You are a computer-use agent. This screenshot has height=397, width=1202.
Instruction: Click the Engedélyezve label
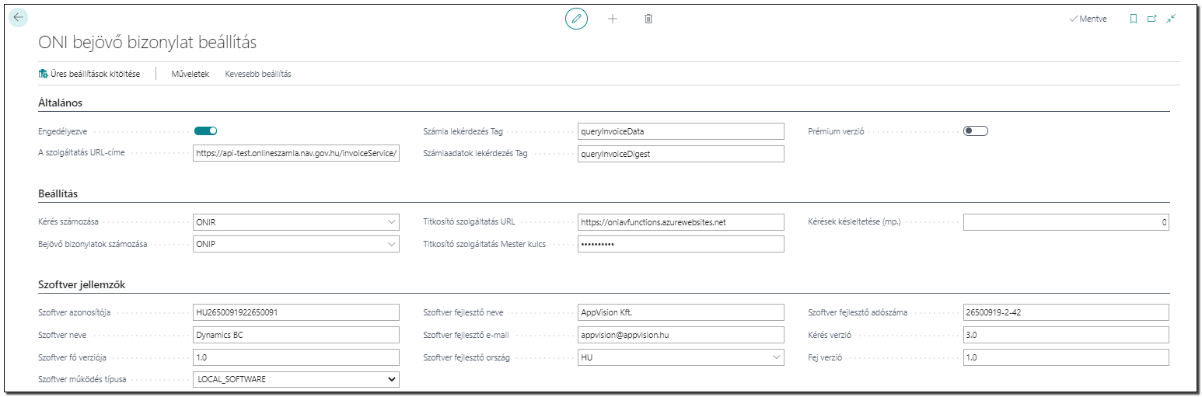63,131
